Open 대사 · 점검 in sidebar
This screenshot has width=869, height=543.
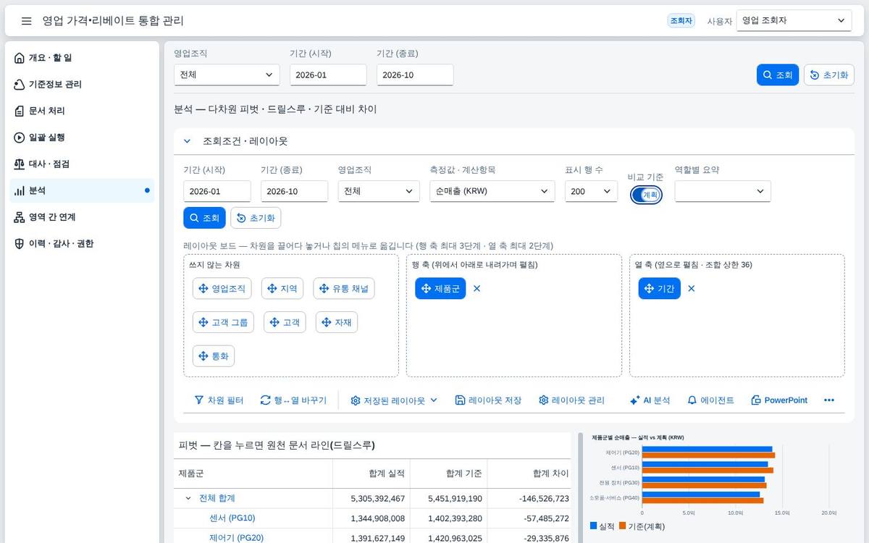pos(82,164)
